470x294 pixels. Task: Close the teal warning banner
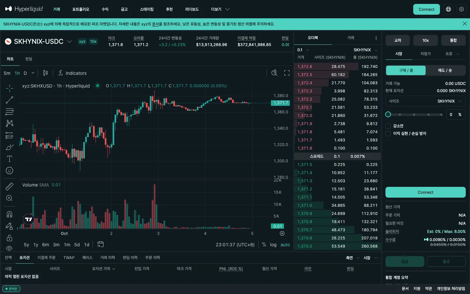point(465,24)
